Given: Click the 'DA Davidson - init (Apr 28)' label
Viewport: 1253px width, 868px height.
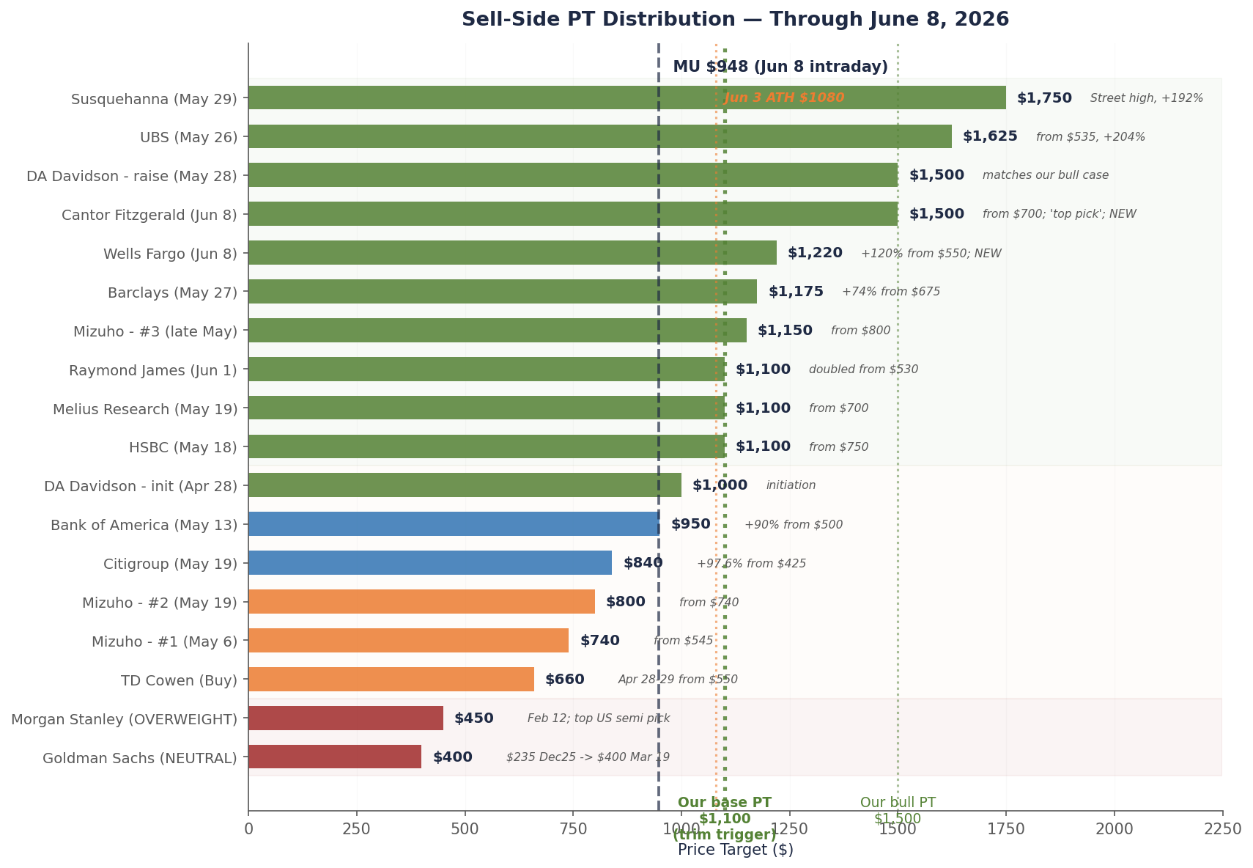Looking at the screenshot, I should click(141, 486).
